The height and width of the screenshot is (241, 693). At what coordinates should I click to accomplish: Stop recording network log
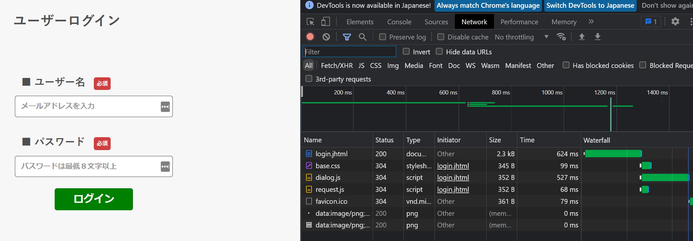(310, 37)
